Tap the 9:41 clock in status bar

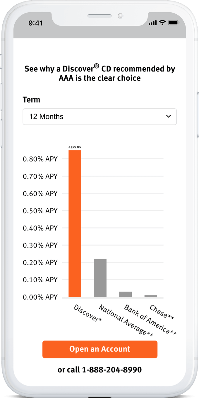[x=35, y=23]
